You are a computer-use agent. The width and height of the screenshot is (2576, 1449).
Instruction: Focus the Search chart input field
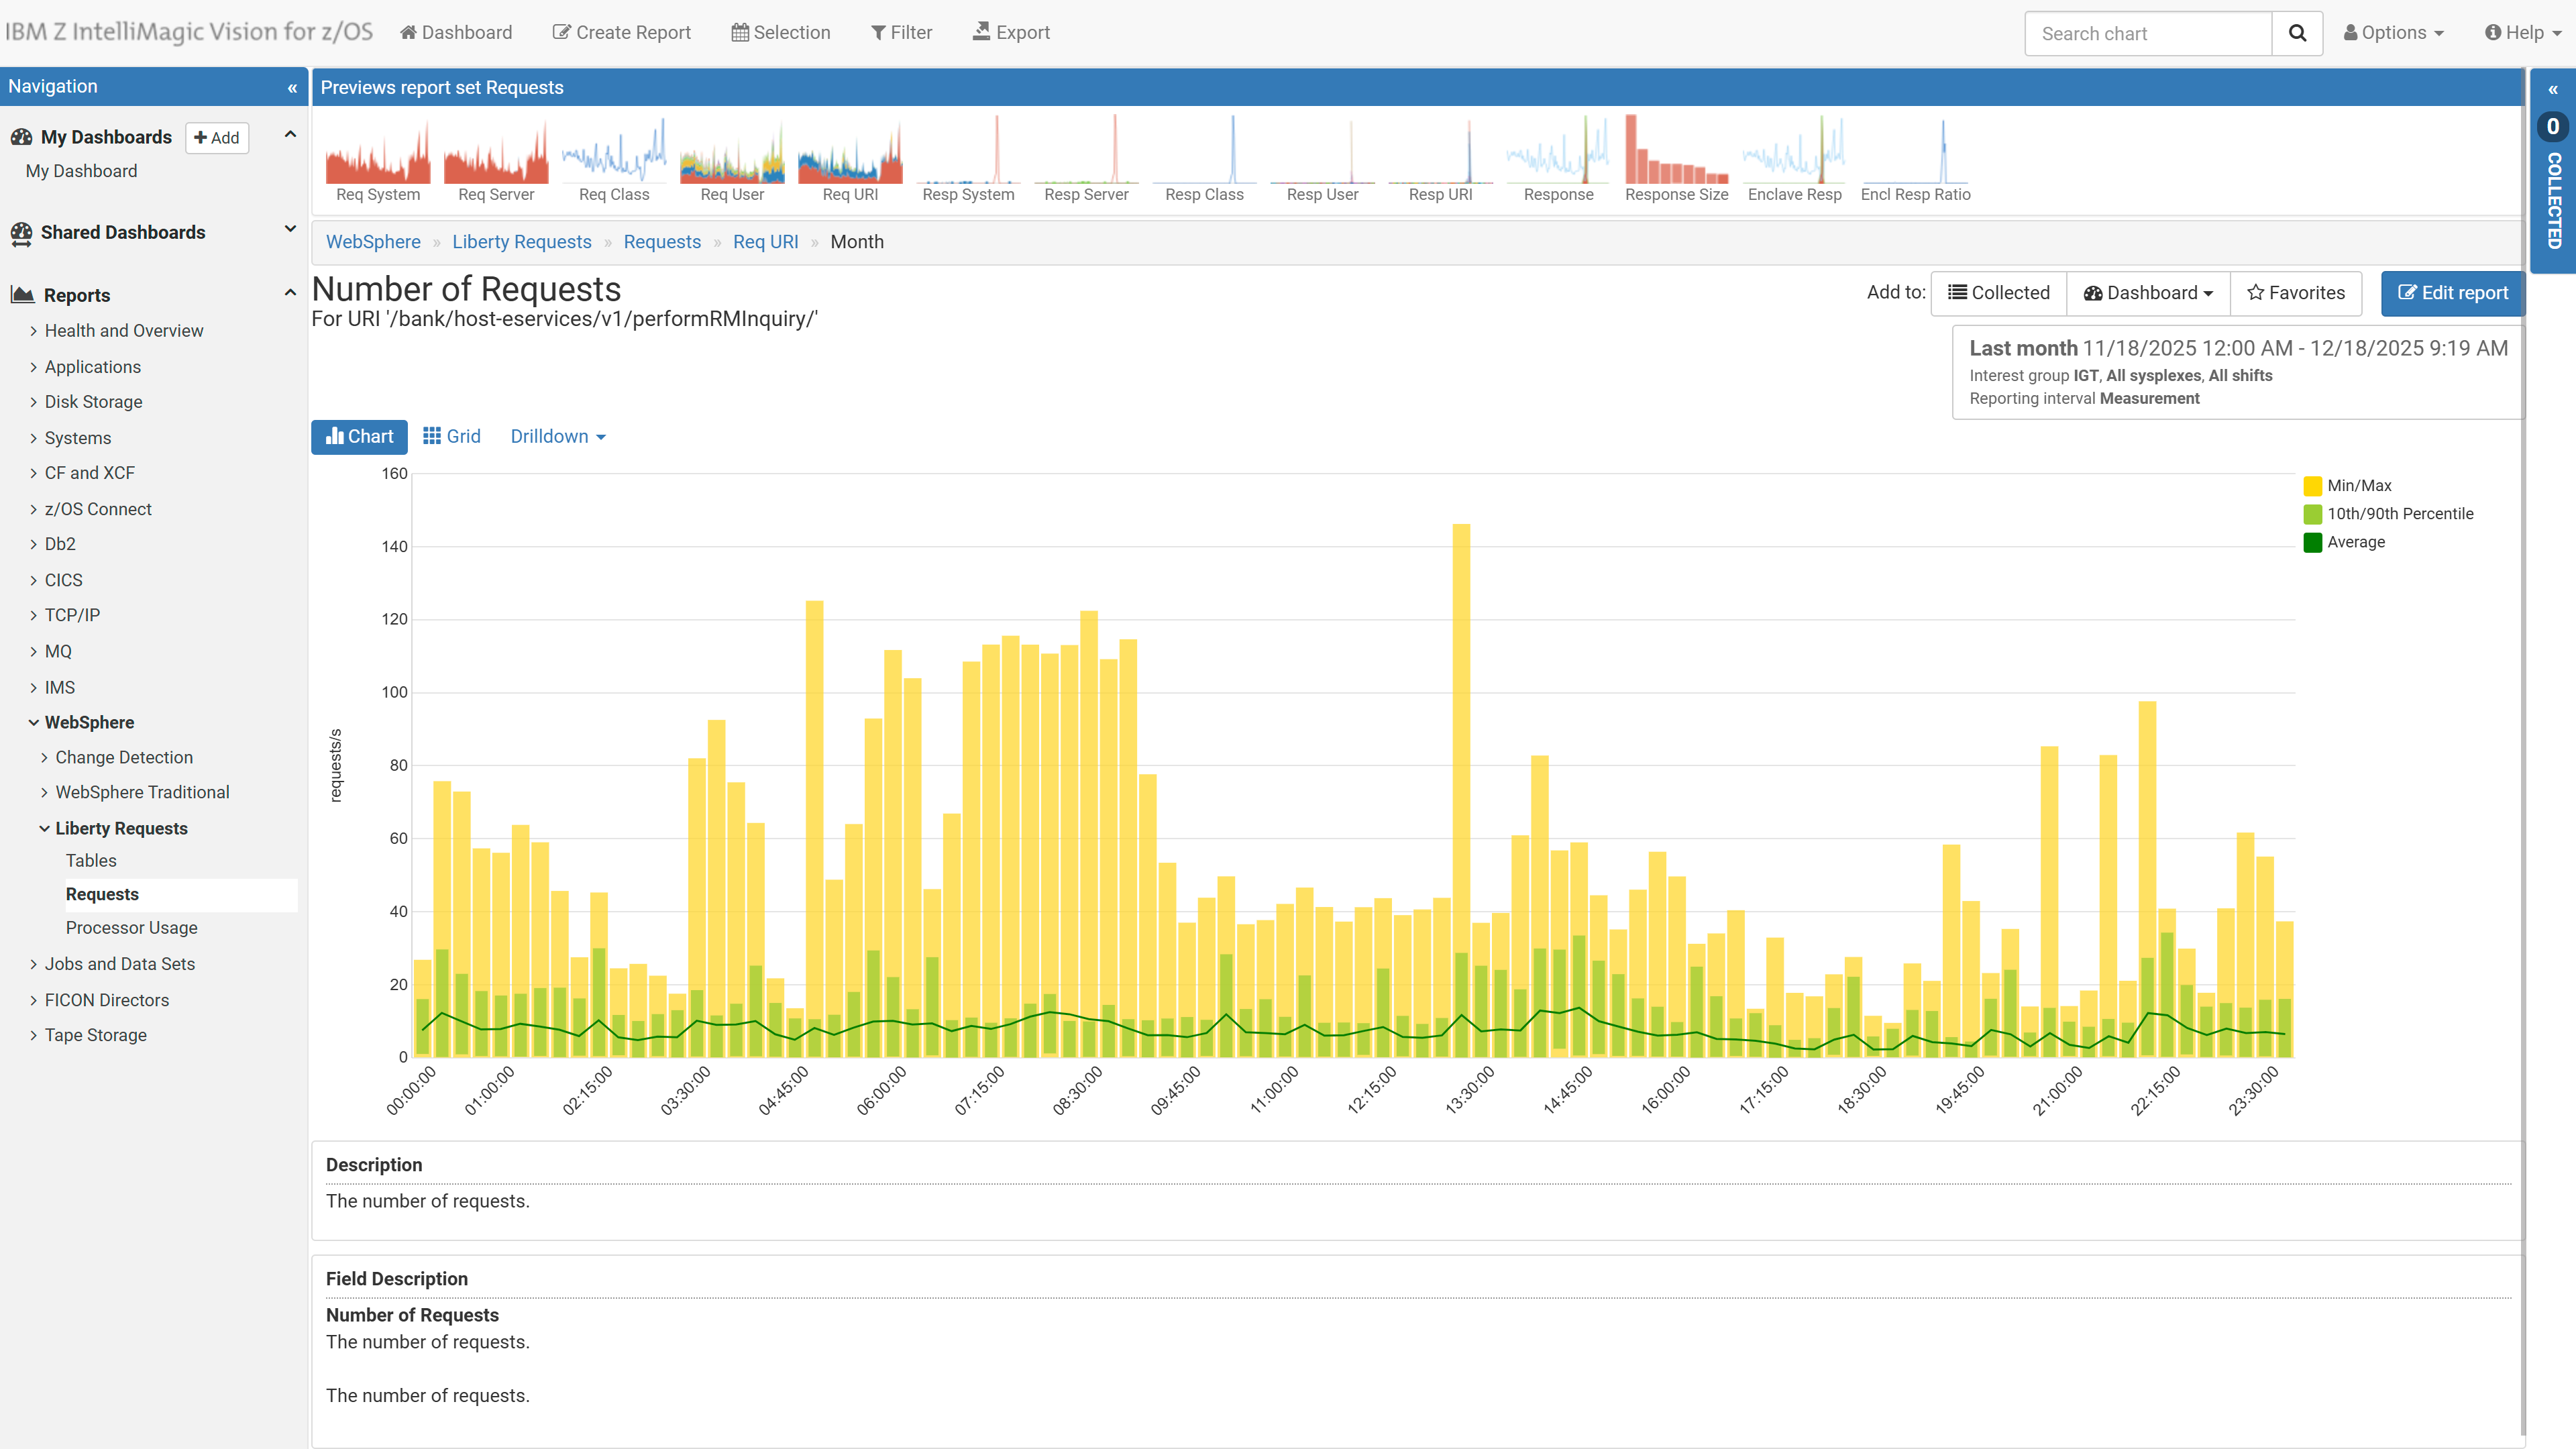[2148, 33]
